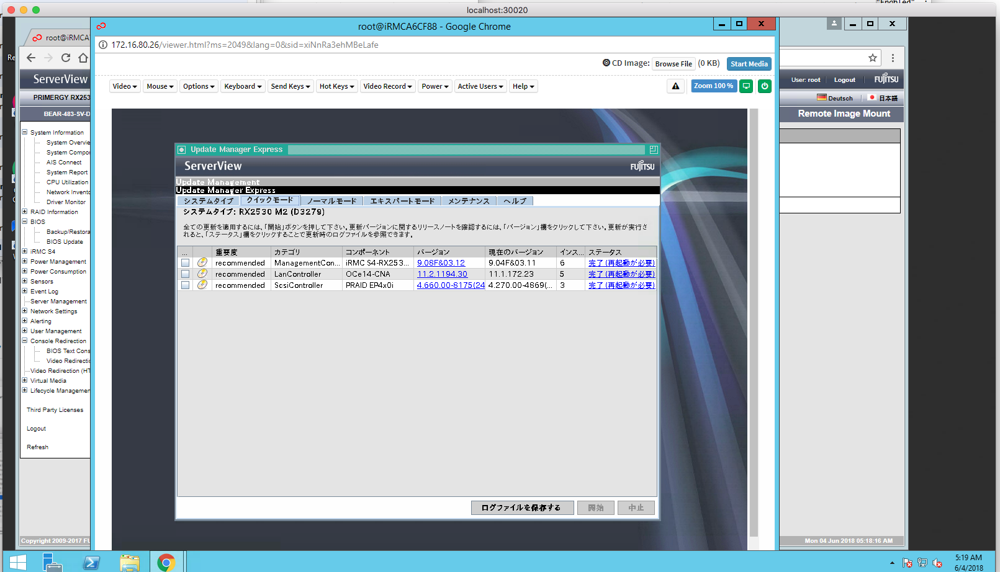Check the LanController row checkbox
This screenshot has width=1000, height=572.
pyautogui.click(x=185, y=274)
